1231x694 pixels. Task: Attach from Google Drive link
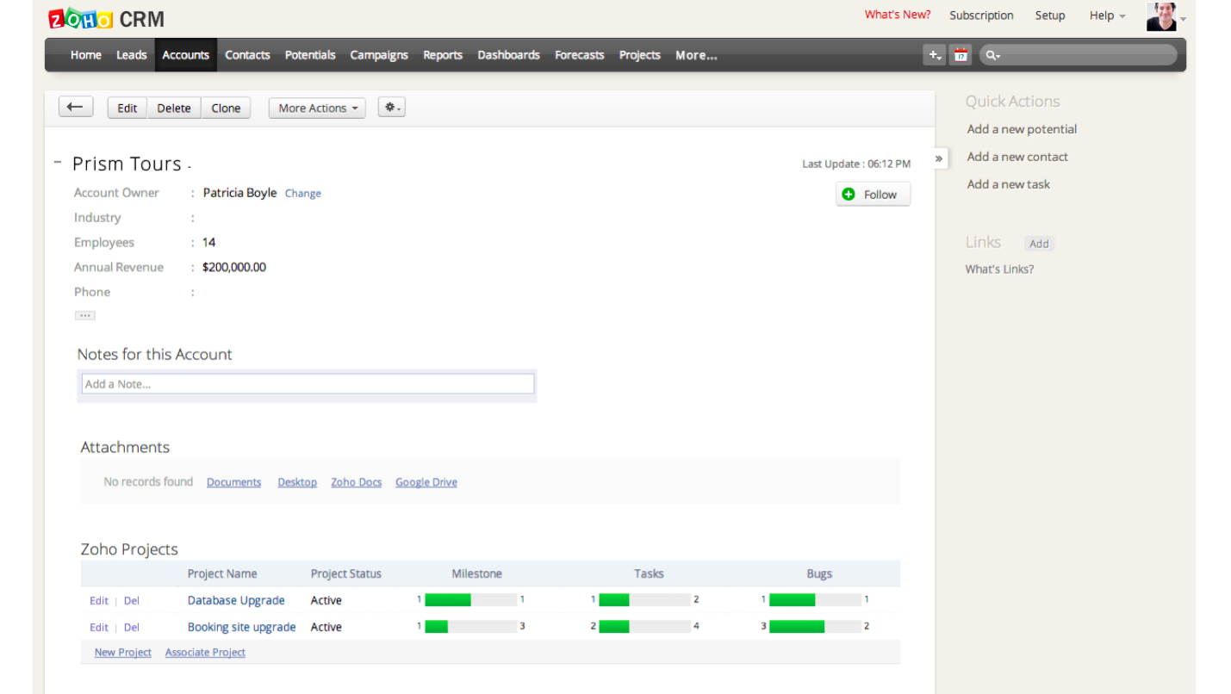pos(426,482)
